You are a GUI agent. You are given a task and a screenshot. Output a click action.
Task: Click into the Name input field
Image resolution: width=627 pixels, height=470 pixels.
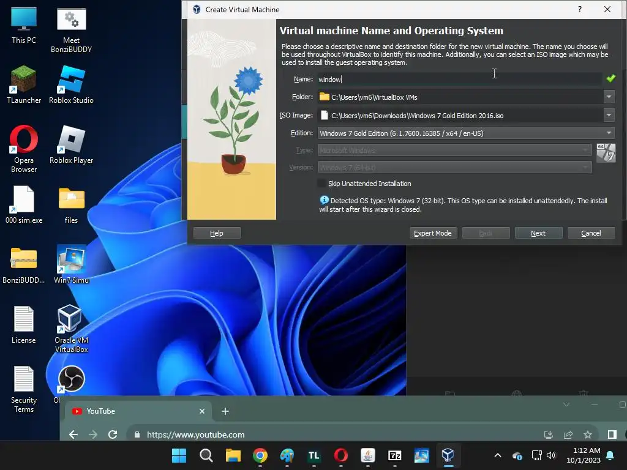pyautogui.click(x=460, y=79)
